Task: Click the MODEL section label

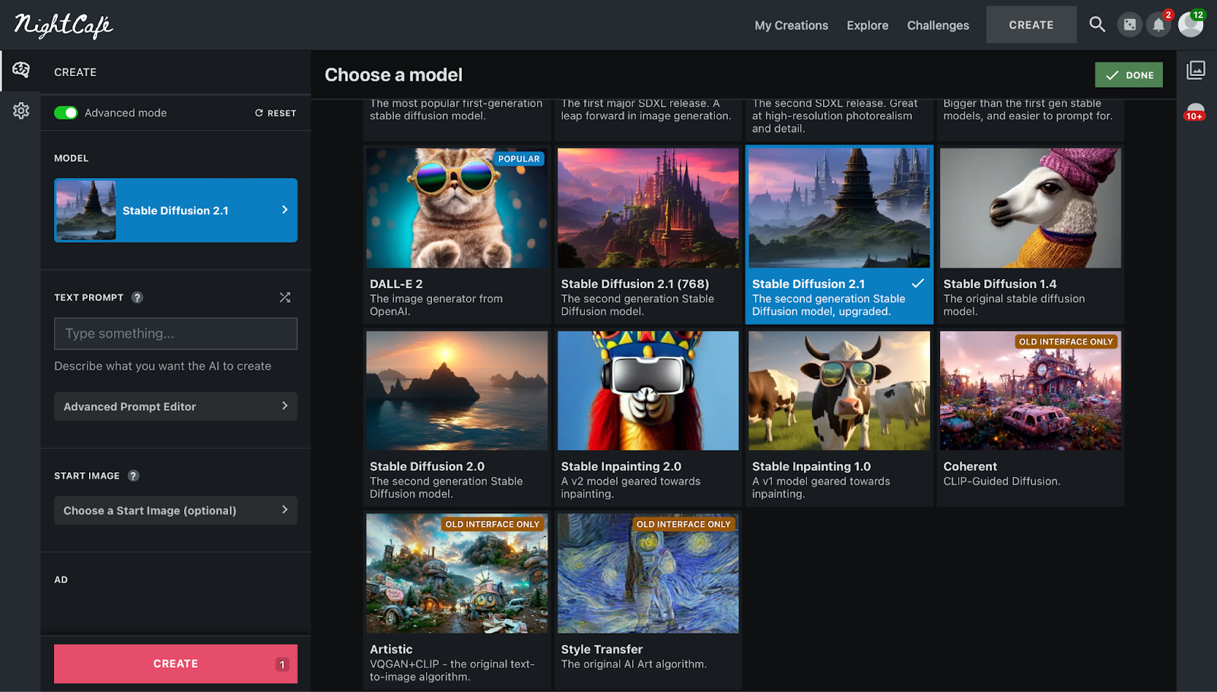Action: tap(71, 158)
